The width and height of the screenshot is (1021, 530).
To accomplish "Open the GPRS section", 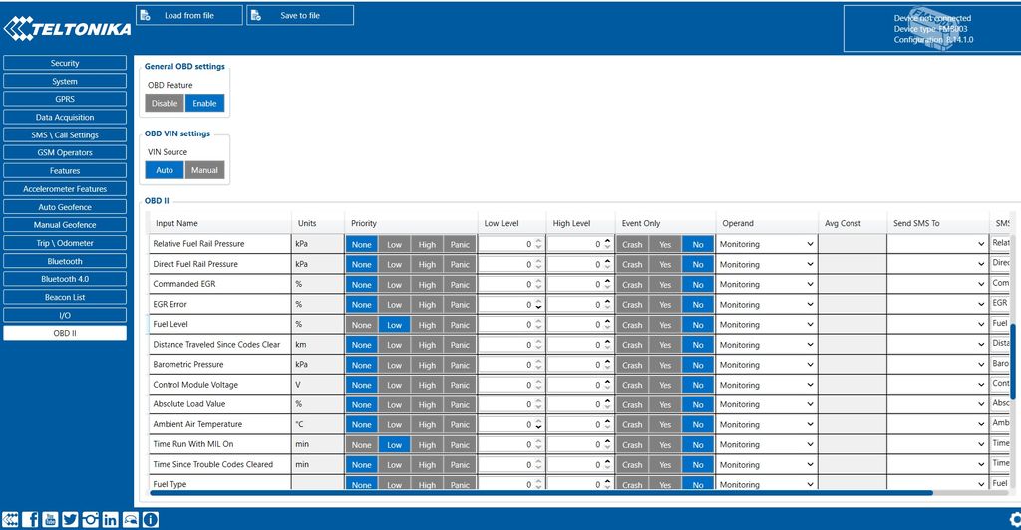I will 65,99.
